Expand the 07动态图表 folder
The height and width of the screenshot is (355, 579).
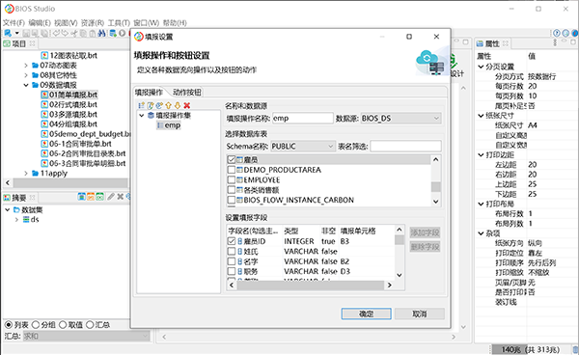(x=26, y=66)
